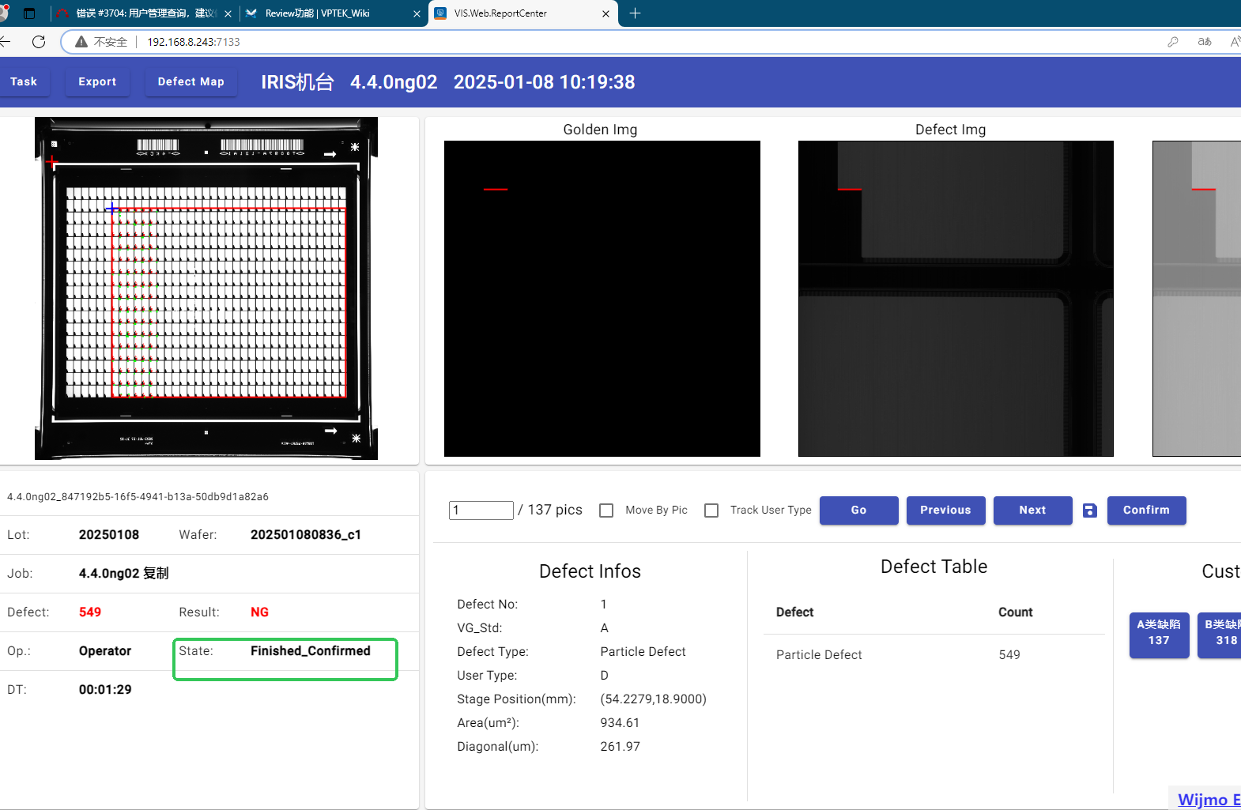Screen dimensions: 1241x810
Task: Enable the Track User Type checkbox
Action: [711, 510]
